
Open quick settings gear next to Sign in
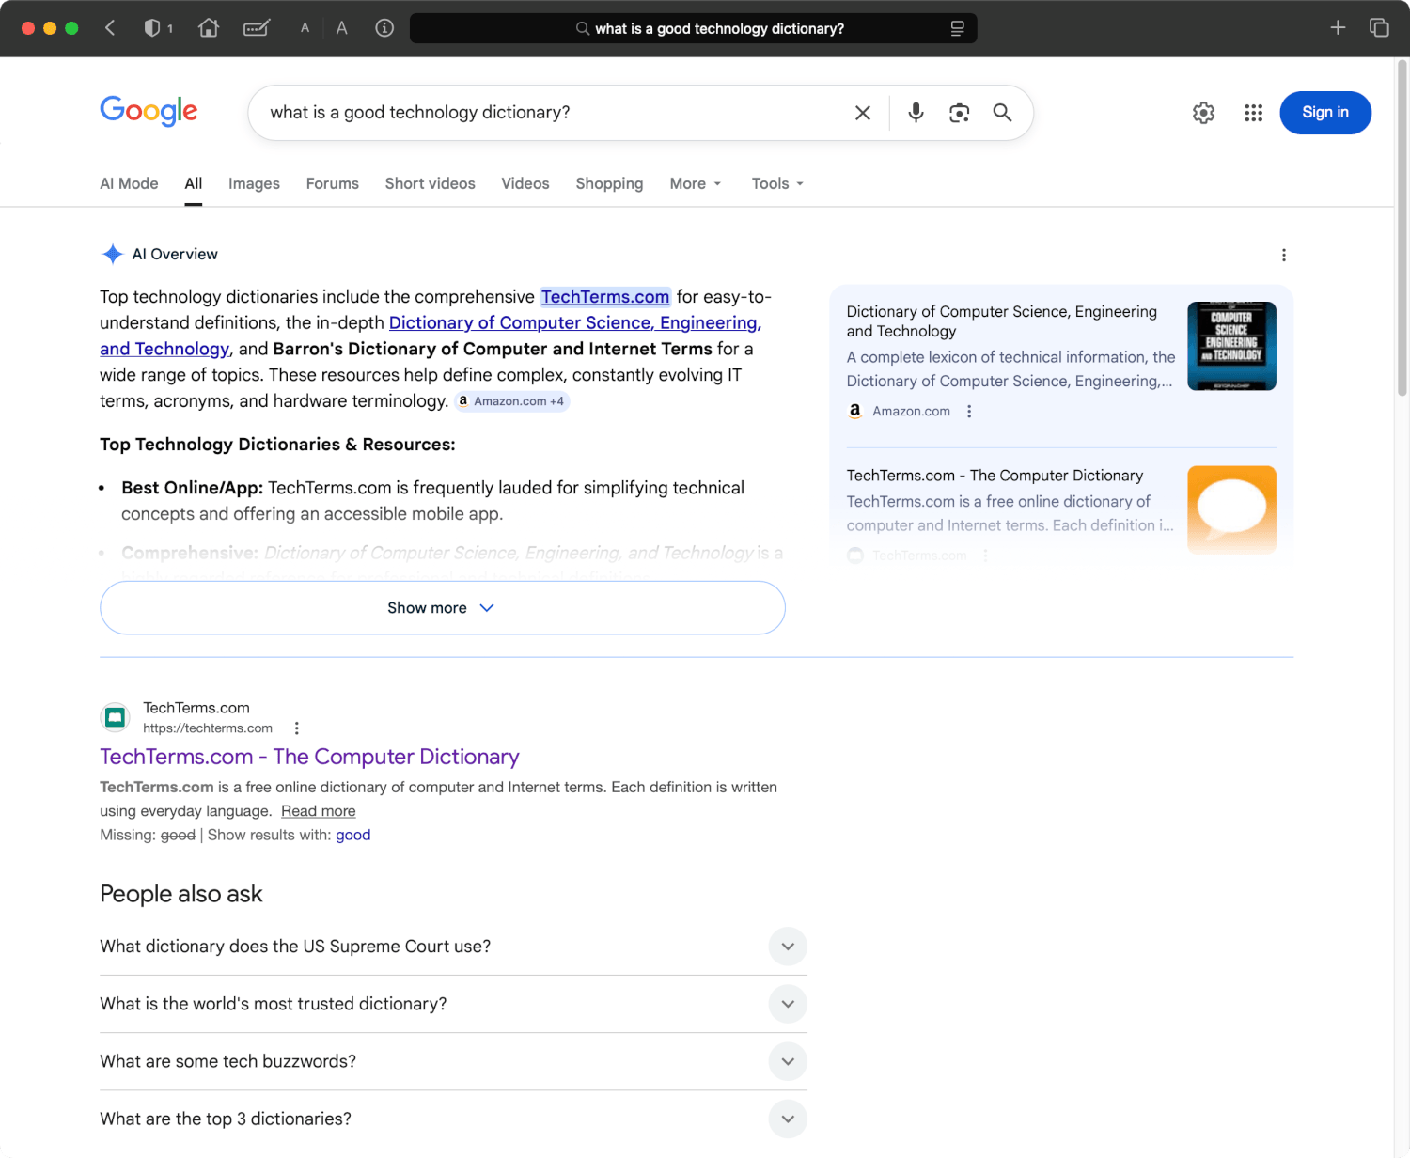[x=1203, y=112]
